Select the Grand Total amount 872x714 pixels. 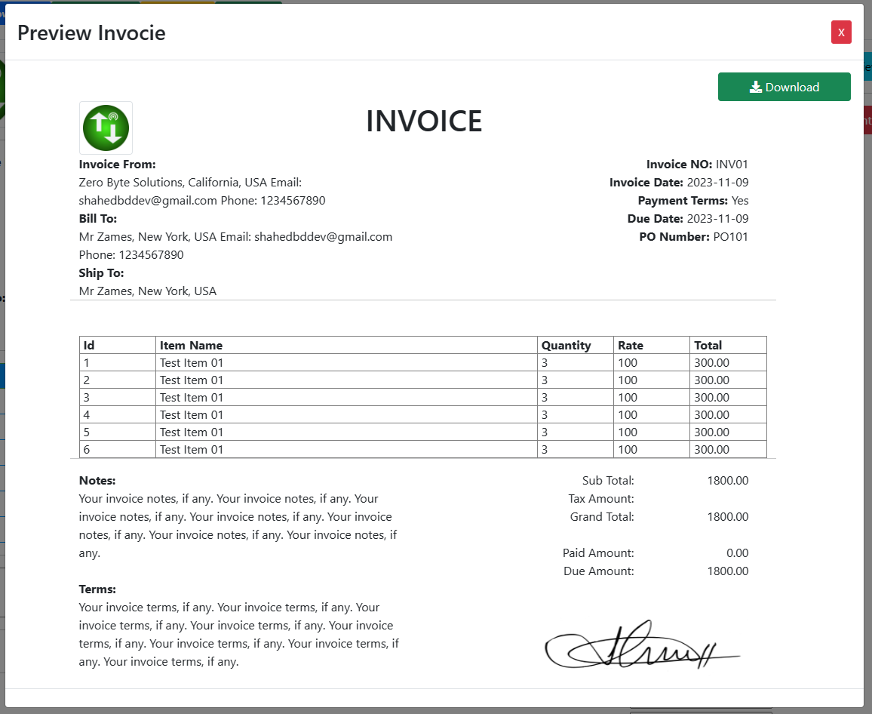[726, 517]
